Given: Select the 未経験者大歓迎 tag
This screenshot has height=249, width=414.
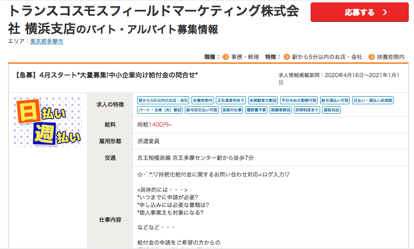Looking at the screenshot, I should 263,100.
